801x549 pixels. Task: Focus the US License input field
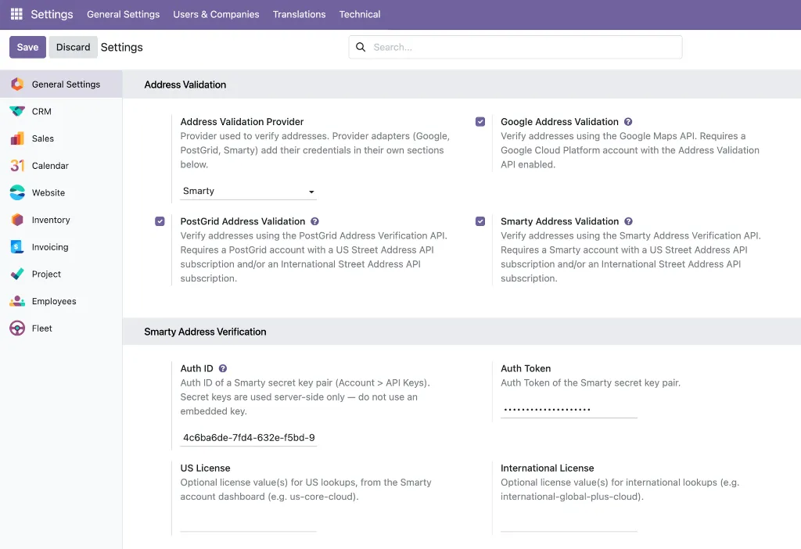click(x=248, y=523)
